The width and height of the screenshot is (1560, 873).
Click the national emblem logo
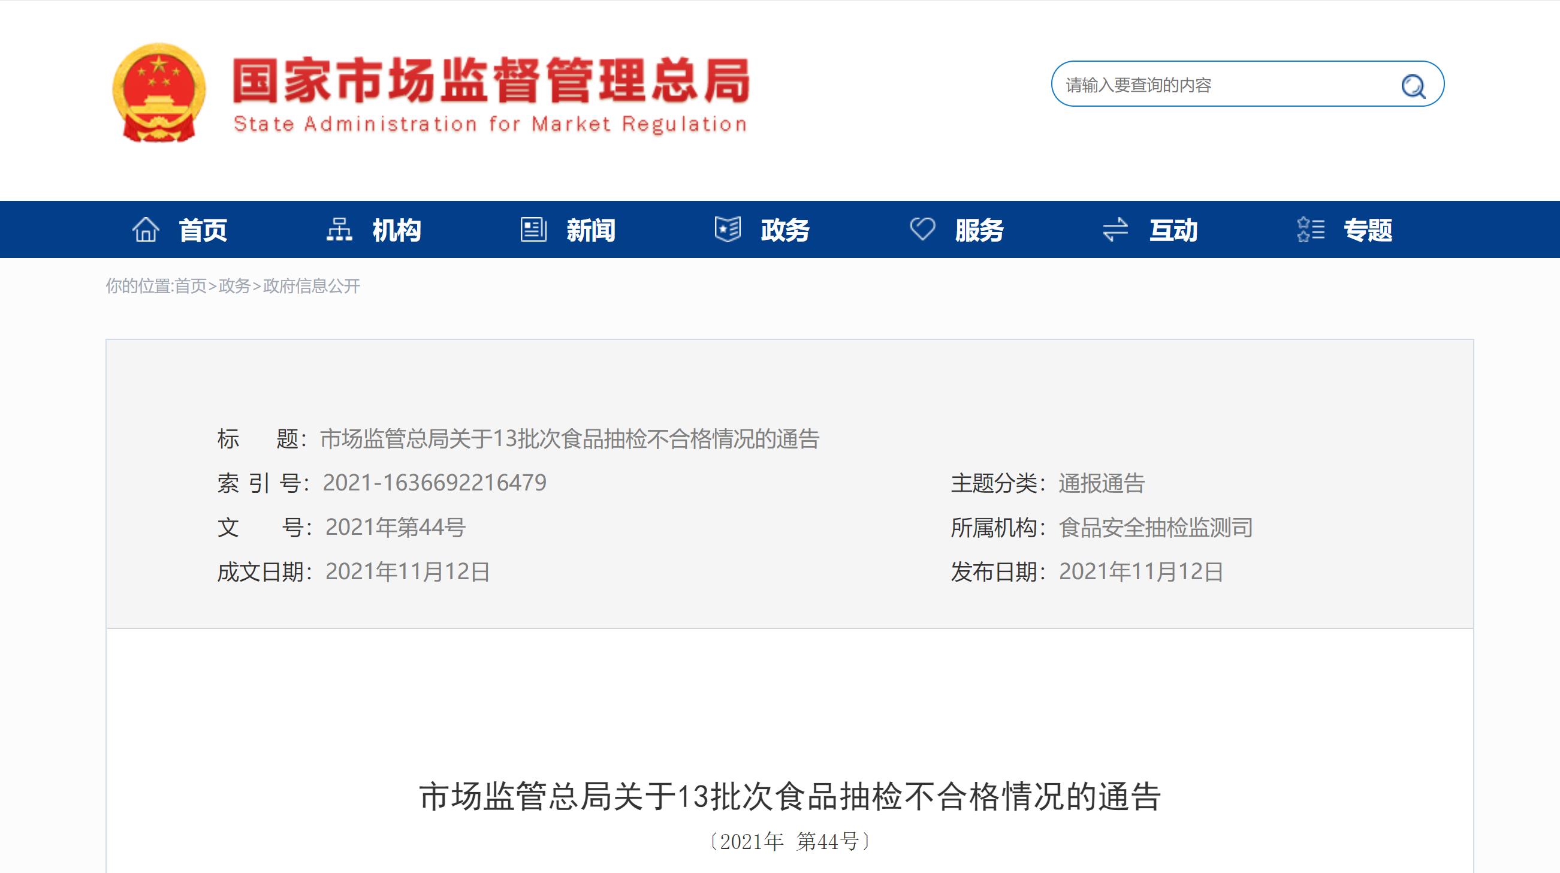point(159,92)
